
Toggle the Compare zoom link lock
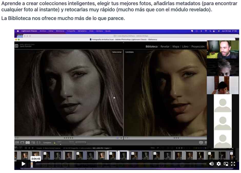(x=54, y=143)
